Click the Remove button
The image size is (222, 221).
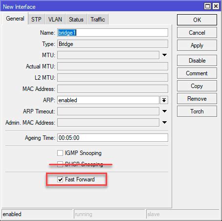click(197, 99)
